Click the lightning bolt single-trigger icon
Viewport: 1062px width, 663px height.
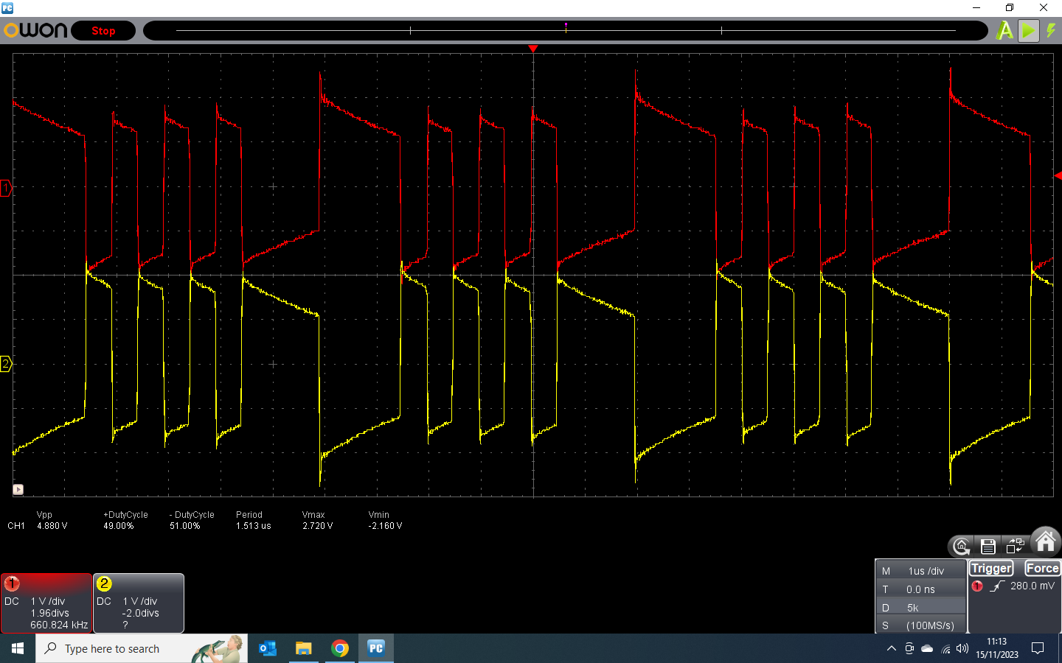(1051, 31)
